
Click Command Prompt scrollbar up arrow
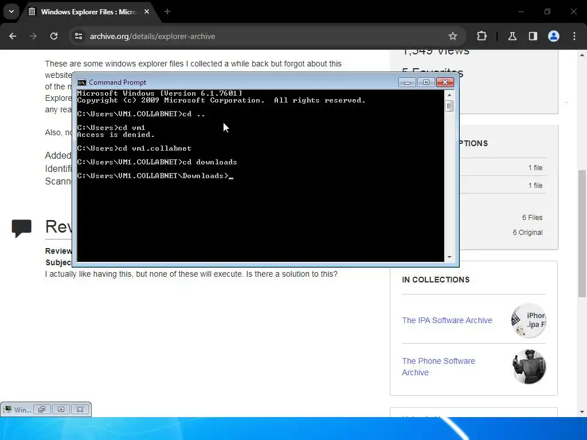click(449, 95)
